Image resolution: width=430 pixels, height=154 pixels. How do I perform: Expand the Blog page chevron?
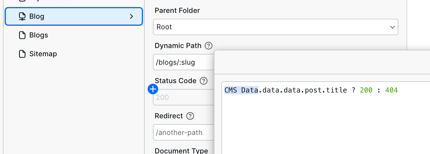132,16
